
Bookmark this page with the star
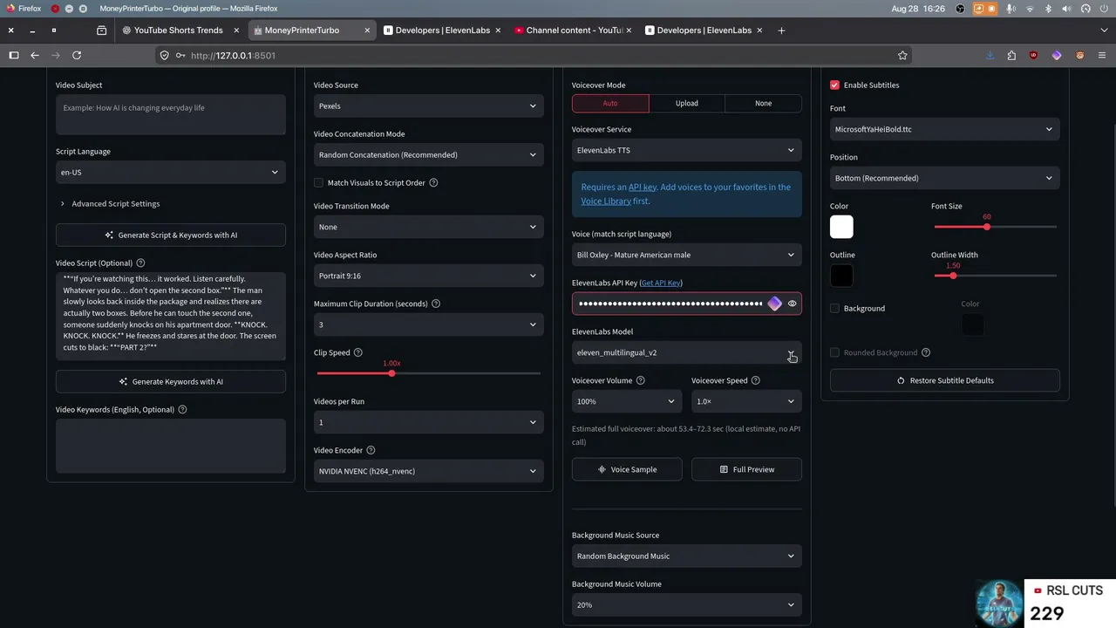click(x=902, y=55)
